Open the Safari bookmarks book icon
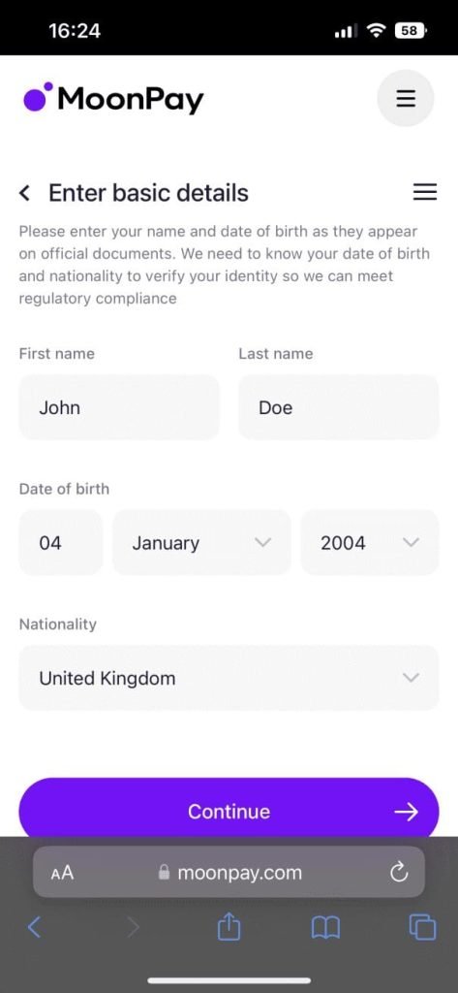 (x=325, y=928)
